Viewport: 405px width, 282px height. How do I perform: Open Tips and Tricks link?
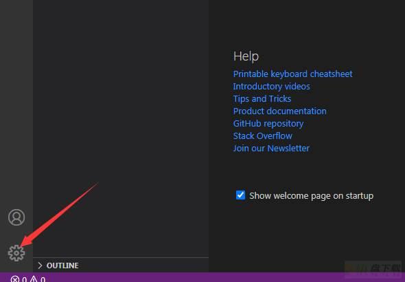point(262,99)
